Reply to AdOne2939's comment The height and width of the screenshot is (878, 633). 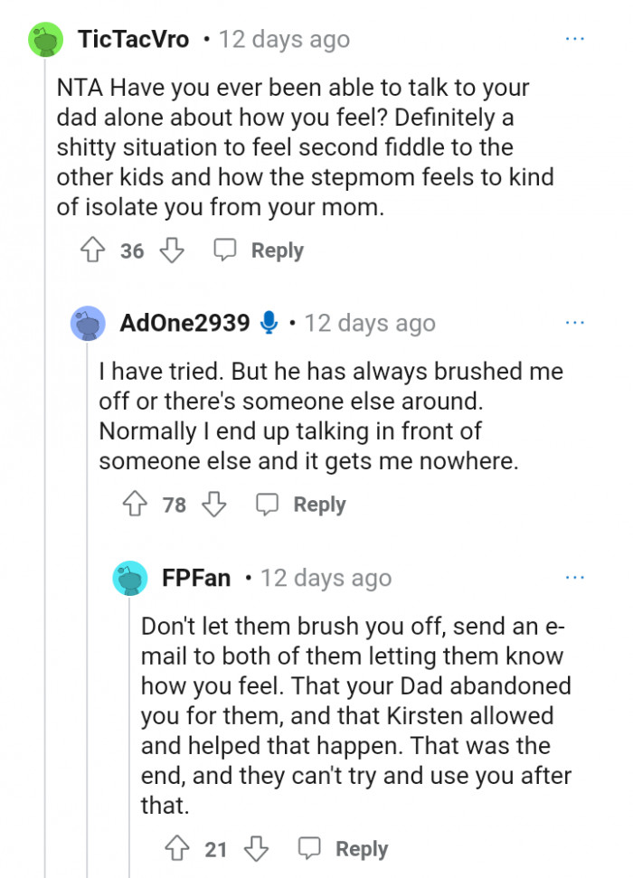(301, 505)
